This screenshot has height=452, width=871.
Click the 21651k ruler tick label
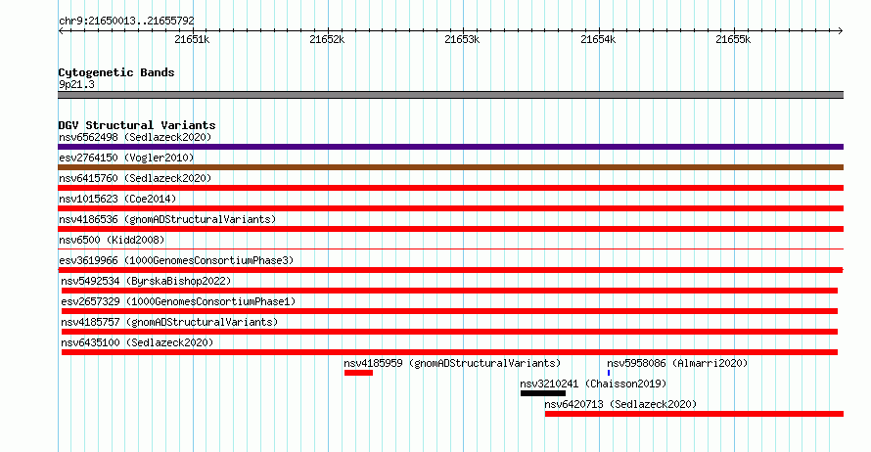192,39
